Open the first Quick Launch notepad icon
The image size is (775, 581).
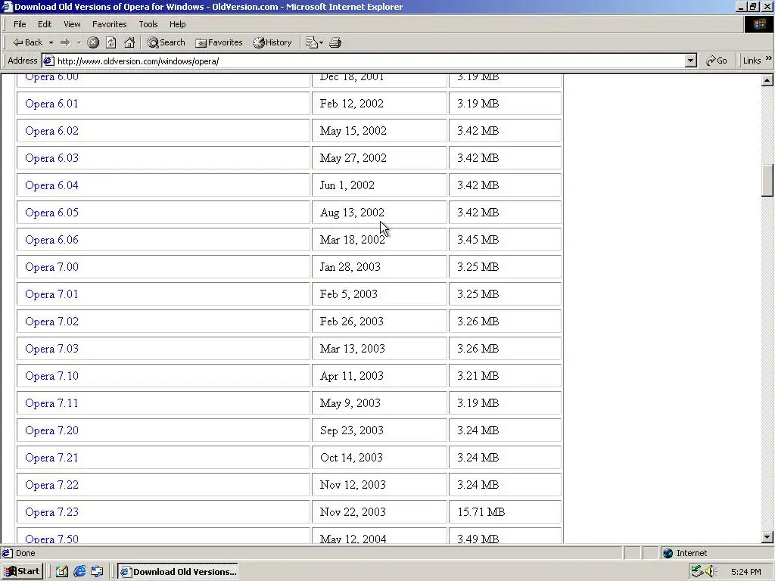click(x=62, y=572)
